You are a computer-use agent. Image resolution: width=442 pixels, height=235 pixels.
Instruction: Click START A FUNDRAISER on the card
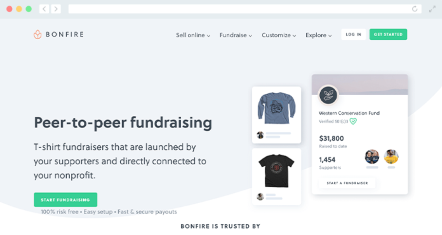point(347,183)
